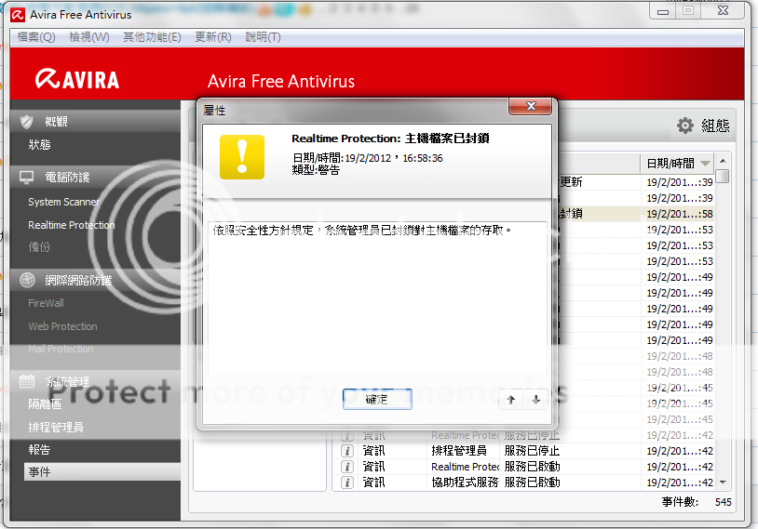Open the 檔案(Q) menu
Viewport: 758px width, 529px height.
36,37
